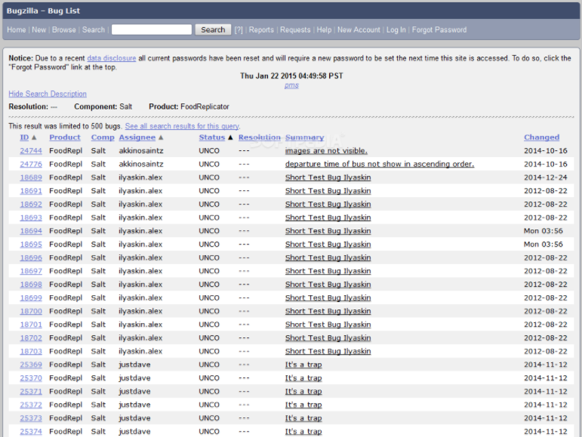Sort the list by Assignee header
Viewport: 582px width, 437px height.
click(x=137, y=137)
